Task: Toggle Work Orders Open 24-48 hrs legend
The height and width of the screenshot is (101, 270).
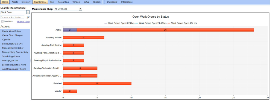Action: [x=151, y=23]
